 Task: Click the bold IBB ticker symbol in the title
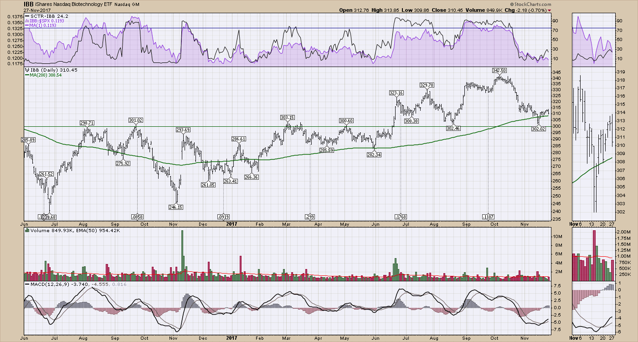click(x=29, y=4)
